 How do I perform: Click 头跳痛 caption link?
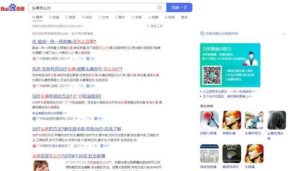pyautogui.click(x=250, y=167)
